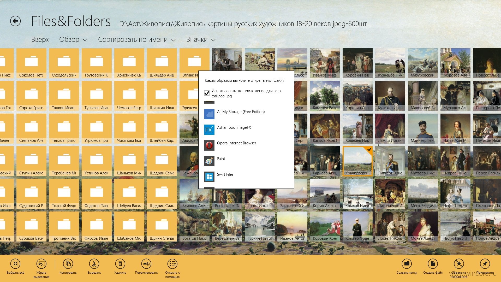This screenshot has width=501, height=282.
Task: Open the Шильдер Анд folder
Action: (162, 63)
